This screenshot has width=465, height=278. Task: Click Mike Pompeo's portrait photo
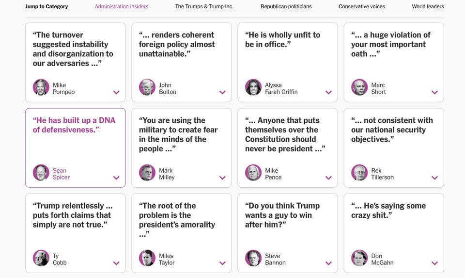pyautogui.click(x=41, y=87)
